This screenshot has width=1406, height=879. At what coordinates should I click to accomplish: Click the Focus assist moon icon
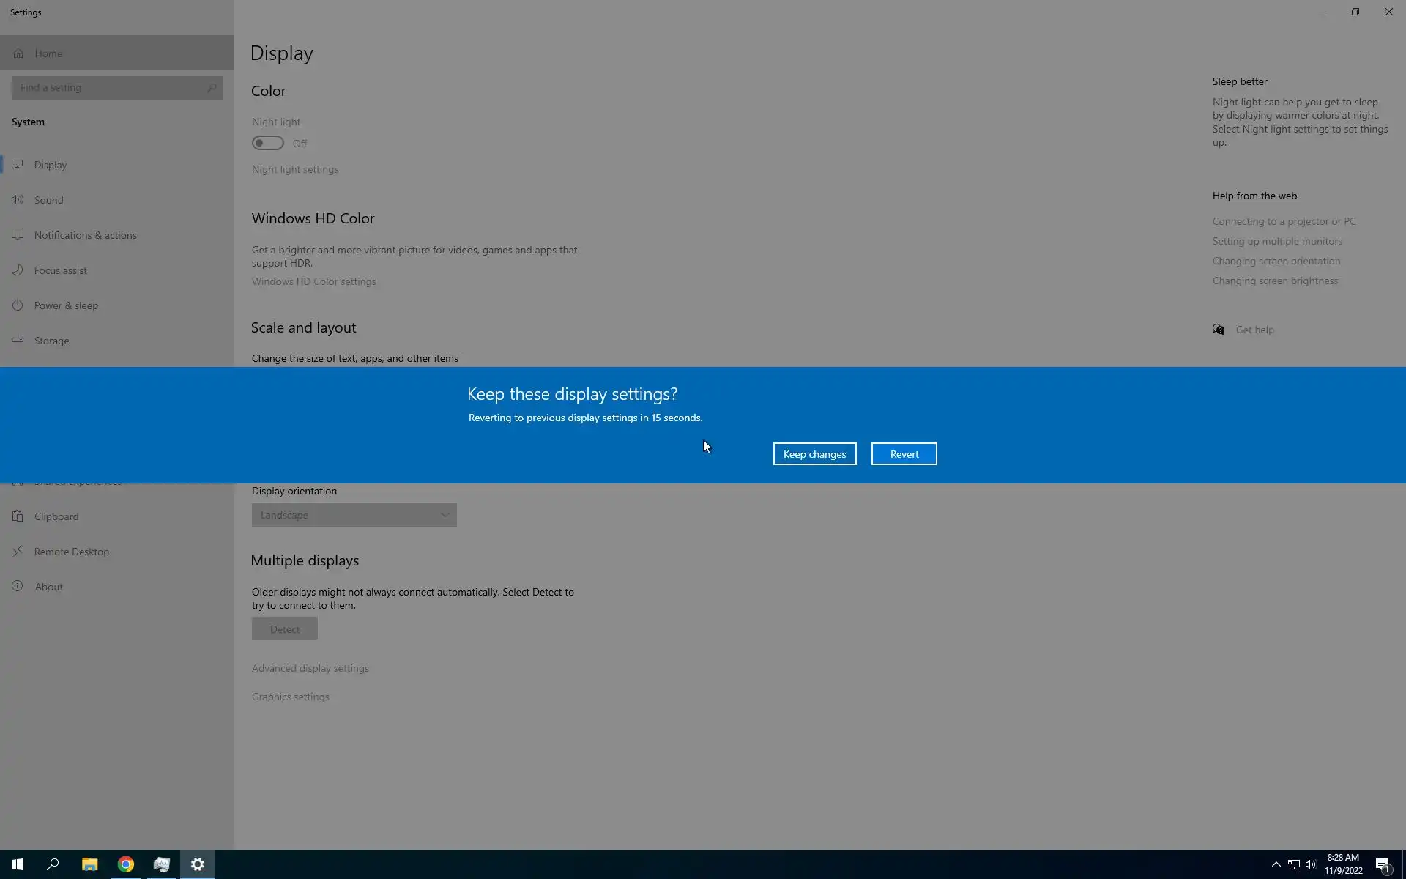18,270
